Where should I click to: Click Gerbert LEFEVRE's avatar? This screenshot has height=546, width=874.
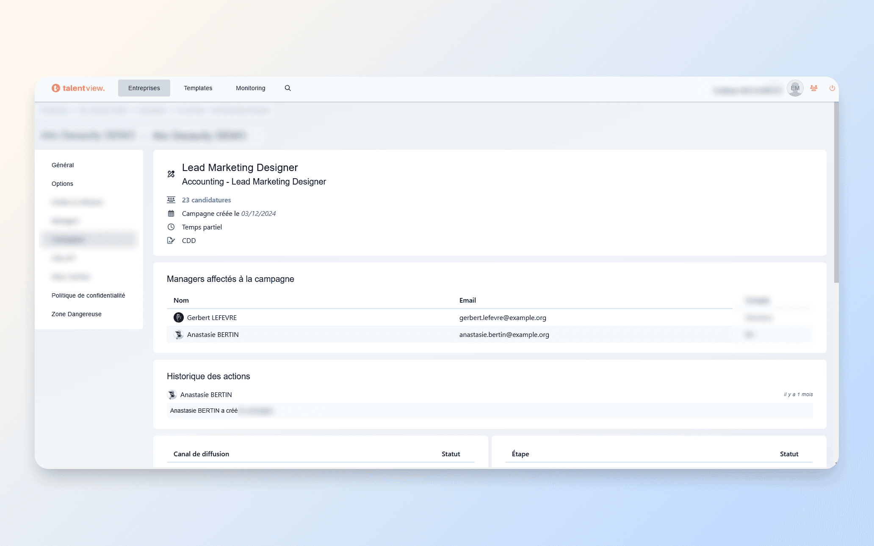click(179, 317)
